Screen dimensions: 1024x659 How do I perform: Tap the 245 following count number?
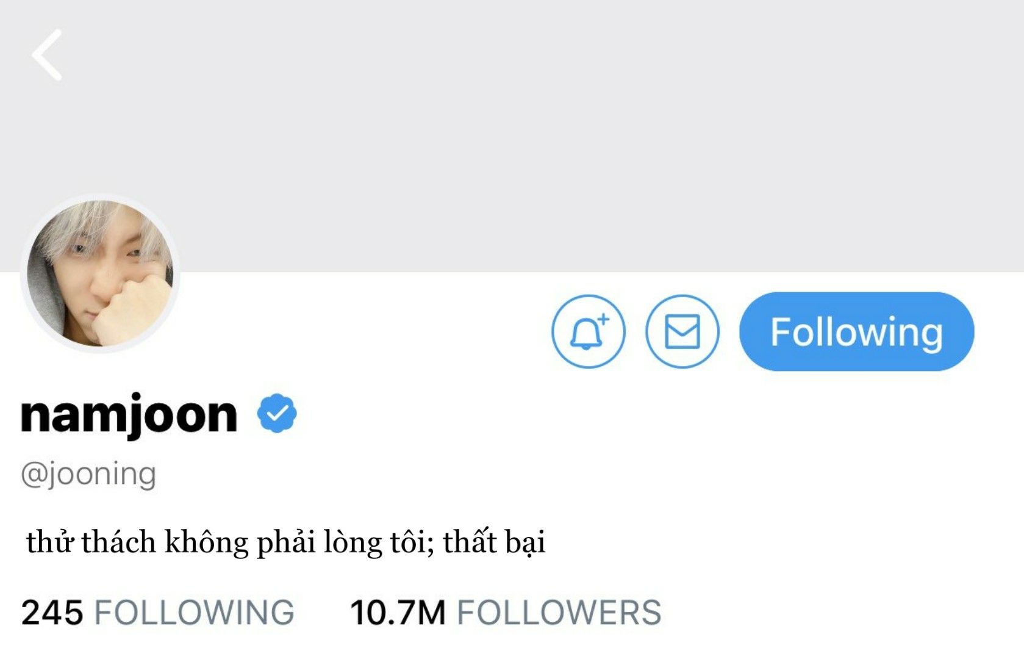click(x=52, y=613)
